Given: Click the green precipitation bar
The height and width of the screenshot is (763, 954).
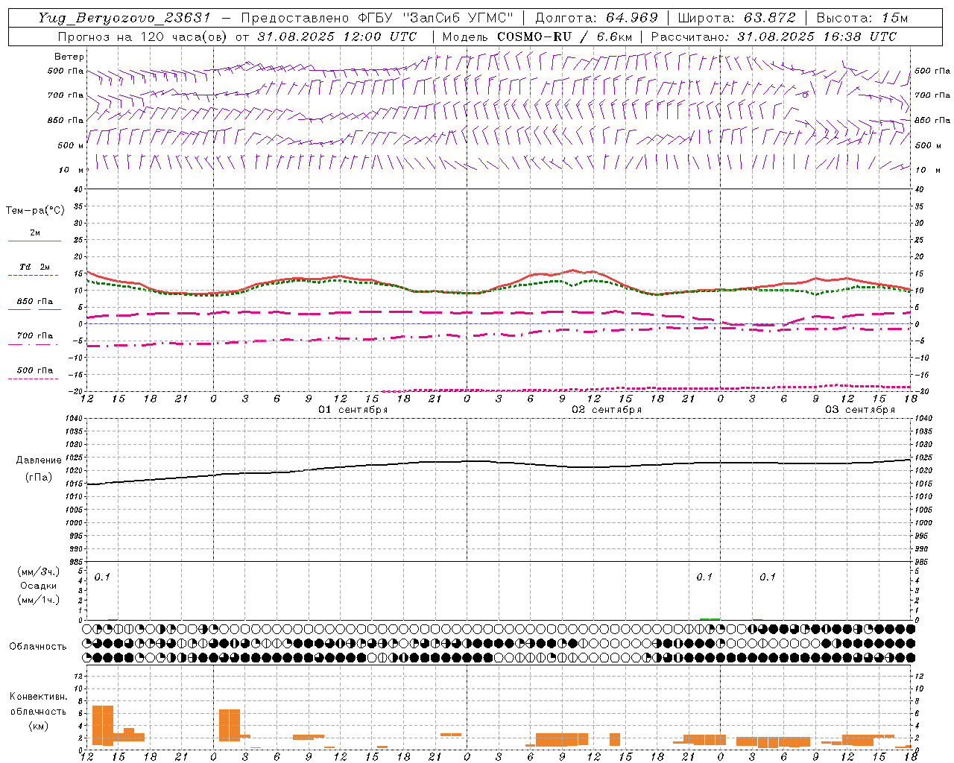Looking at the screenshot, I should (x=710, y=618).
